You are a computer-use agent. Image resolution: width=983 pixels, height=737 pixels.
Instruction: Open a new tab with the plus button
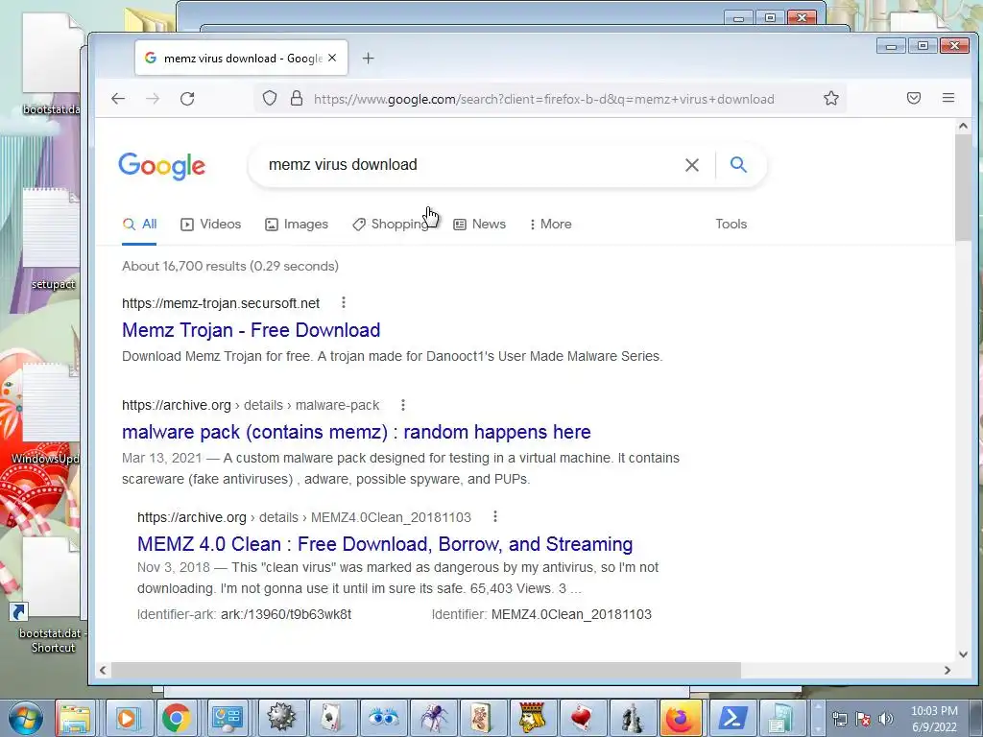point(368,59)
